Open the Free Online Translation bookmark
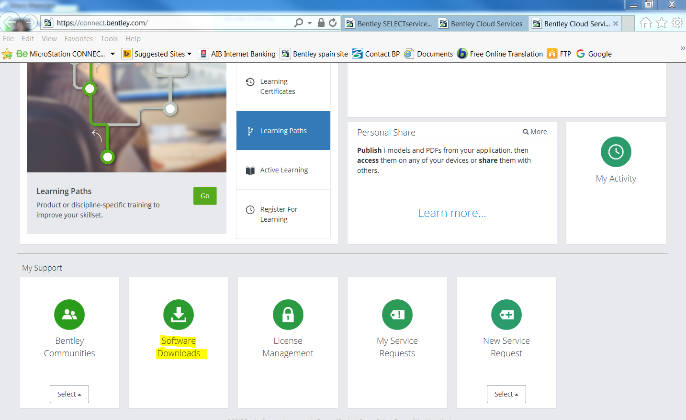The image size is (686, 420). [500, 54]
